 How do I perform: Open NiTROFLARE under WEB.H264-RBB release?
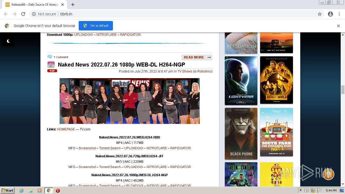point(157,148)
